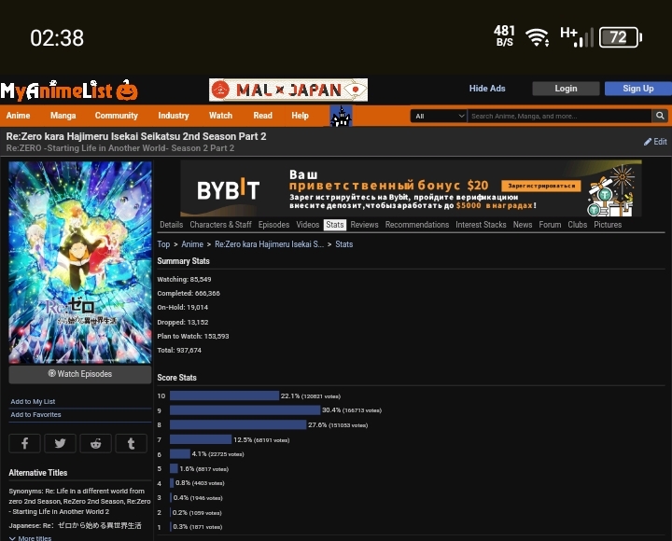Share via the Facebook icon
Screen dimensions: 672x541
pos(24,444)
